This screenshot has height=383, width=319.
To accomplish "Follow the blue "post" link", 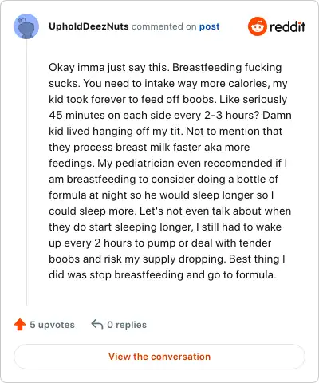I will (x=210, y=26).
